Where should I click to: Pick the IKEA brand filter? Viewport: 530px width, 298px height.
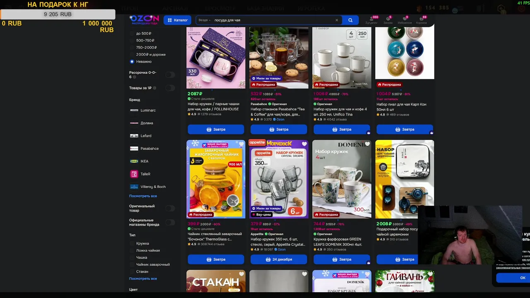(x=139, y=161)
